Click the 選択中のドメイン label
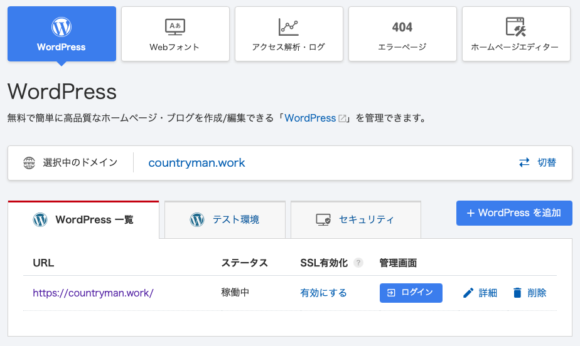Screen dimensions: 580x346 coord(80,162)
